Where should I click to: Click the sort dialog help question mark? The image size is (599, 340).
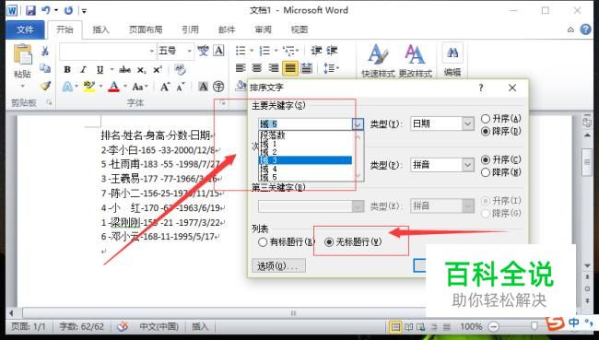point(481,88)
